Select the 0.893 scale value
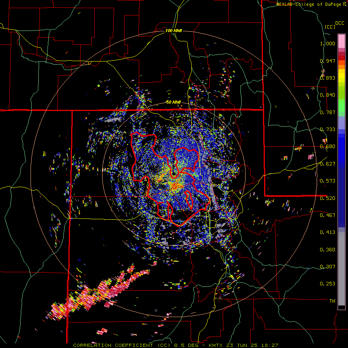348x348 pixels. (x=328, y=78)
